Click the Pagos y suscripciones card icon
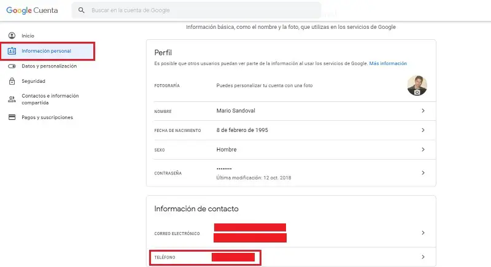491x267 pixels. tap(12, 117)
